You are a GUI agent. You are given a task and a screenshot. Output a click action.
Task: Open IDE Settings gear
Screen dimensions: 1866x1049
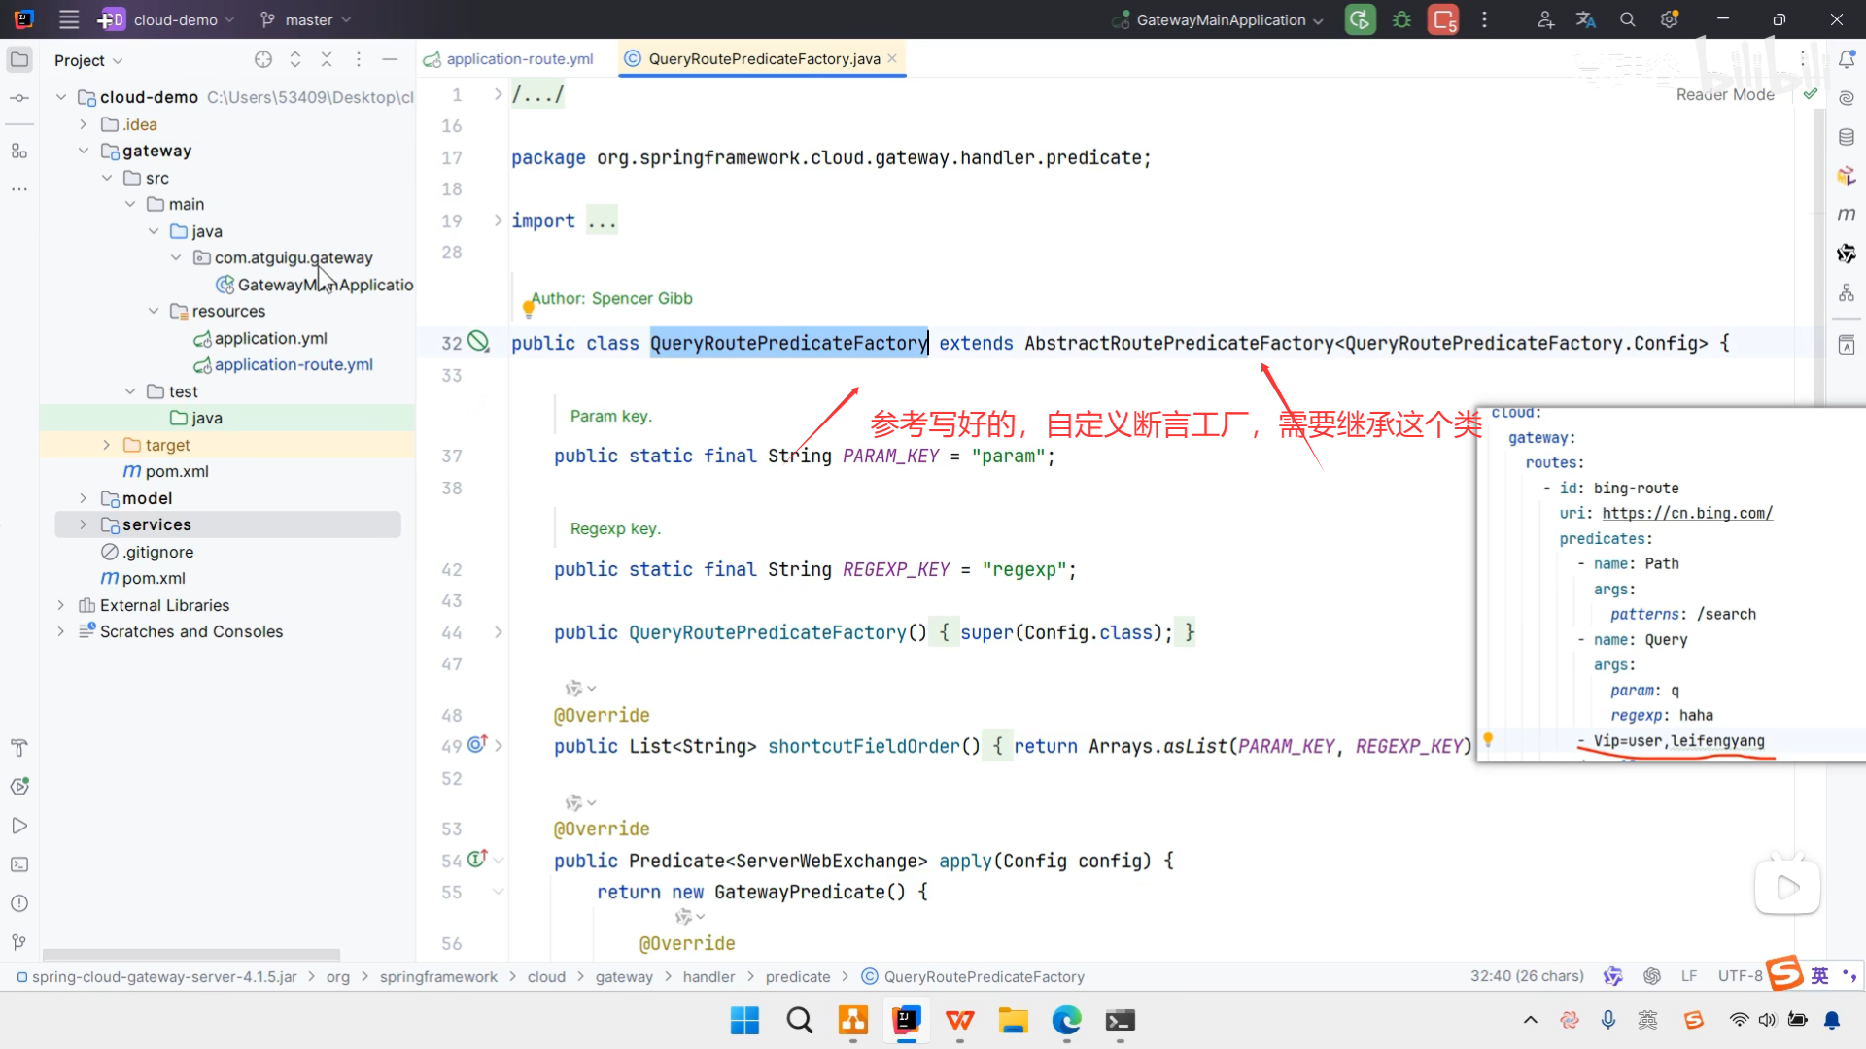coord(1670,19)
